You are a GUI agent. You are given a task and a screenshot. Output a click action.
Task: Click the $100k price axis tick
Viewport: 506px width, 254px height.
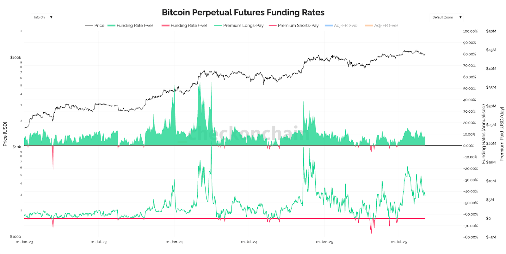click(15, 57)
